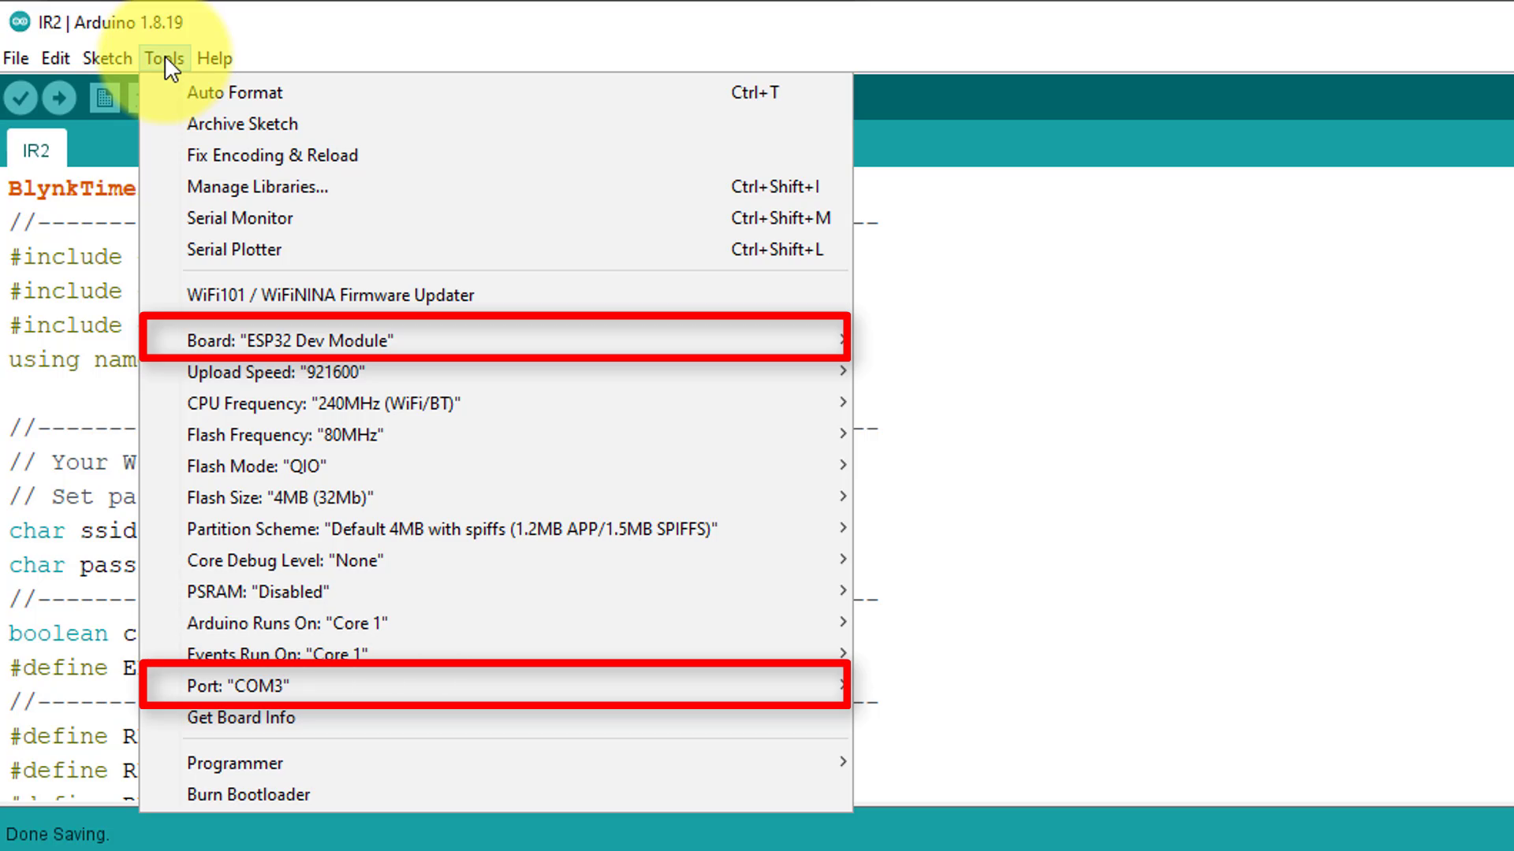This screenshot has width=1514, height=851.
Task: Expand CPU Frequency "240MHz (WiFi/BT)" submenu
Action: 496,403
